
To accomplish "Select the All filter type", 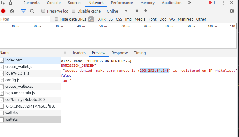I will [x=91, y=19].
